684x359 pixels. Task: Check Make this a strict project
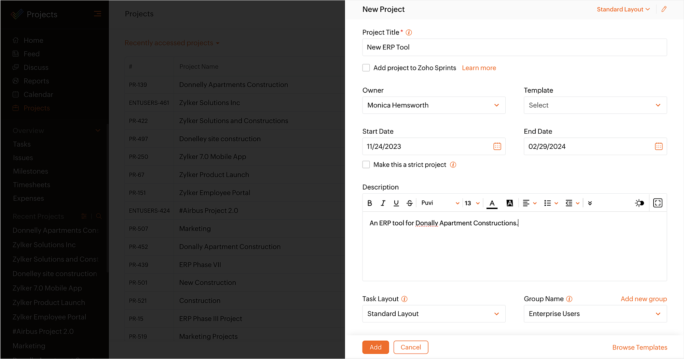[x=366, y=165]
